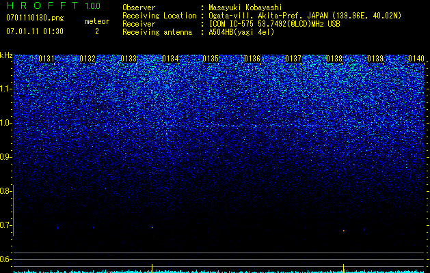The image size is (430, 273).
Task: Select the filename 0701110130.png
Action: pos(35,18)
